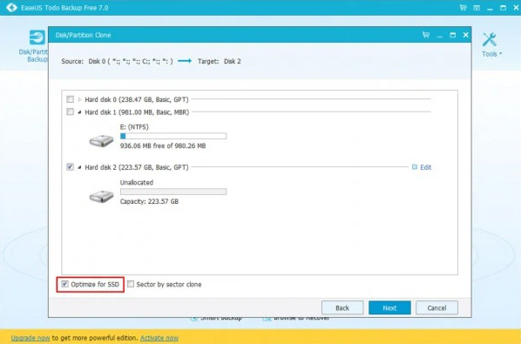Screen dimensions: 521x344
Task: Click the Source Disk 0 summary text
Action: point(117,62)
